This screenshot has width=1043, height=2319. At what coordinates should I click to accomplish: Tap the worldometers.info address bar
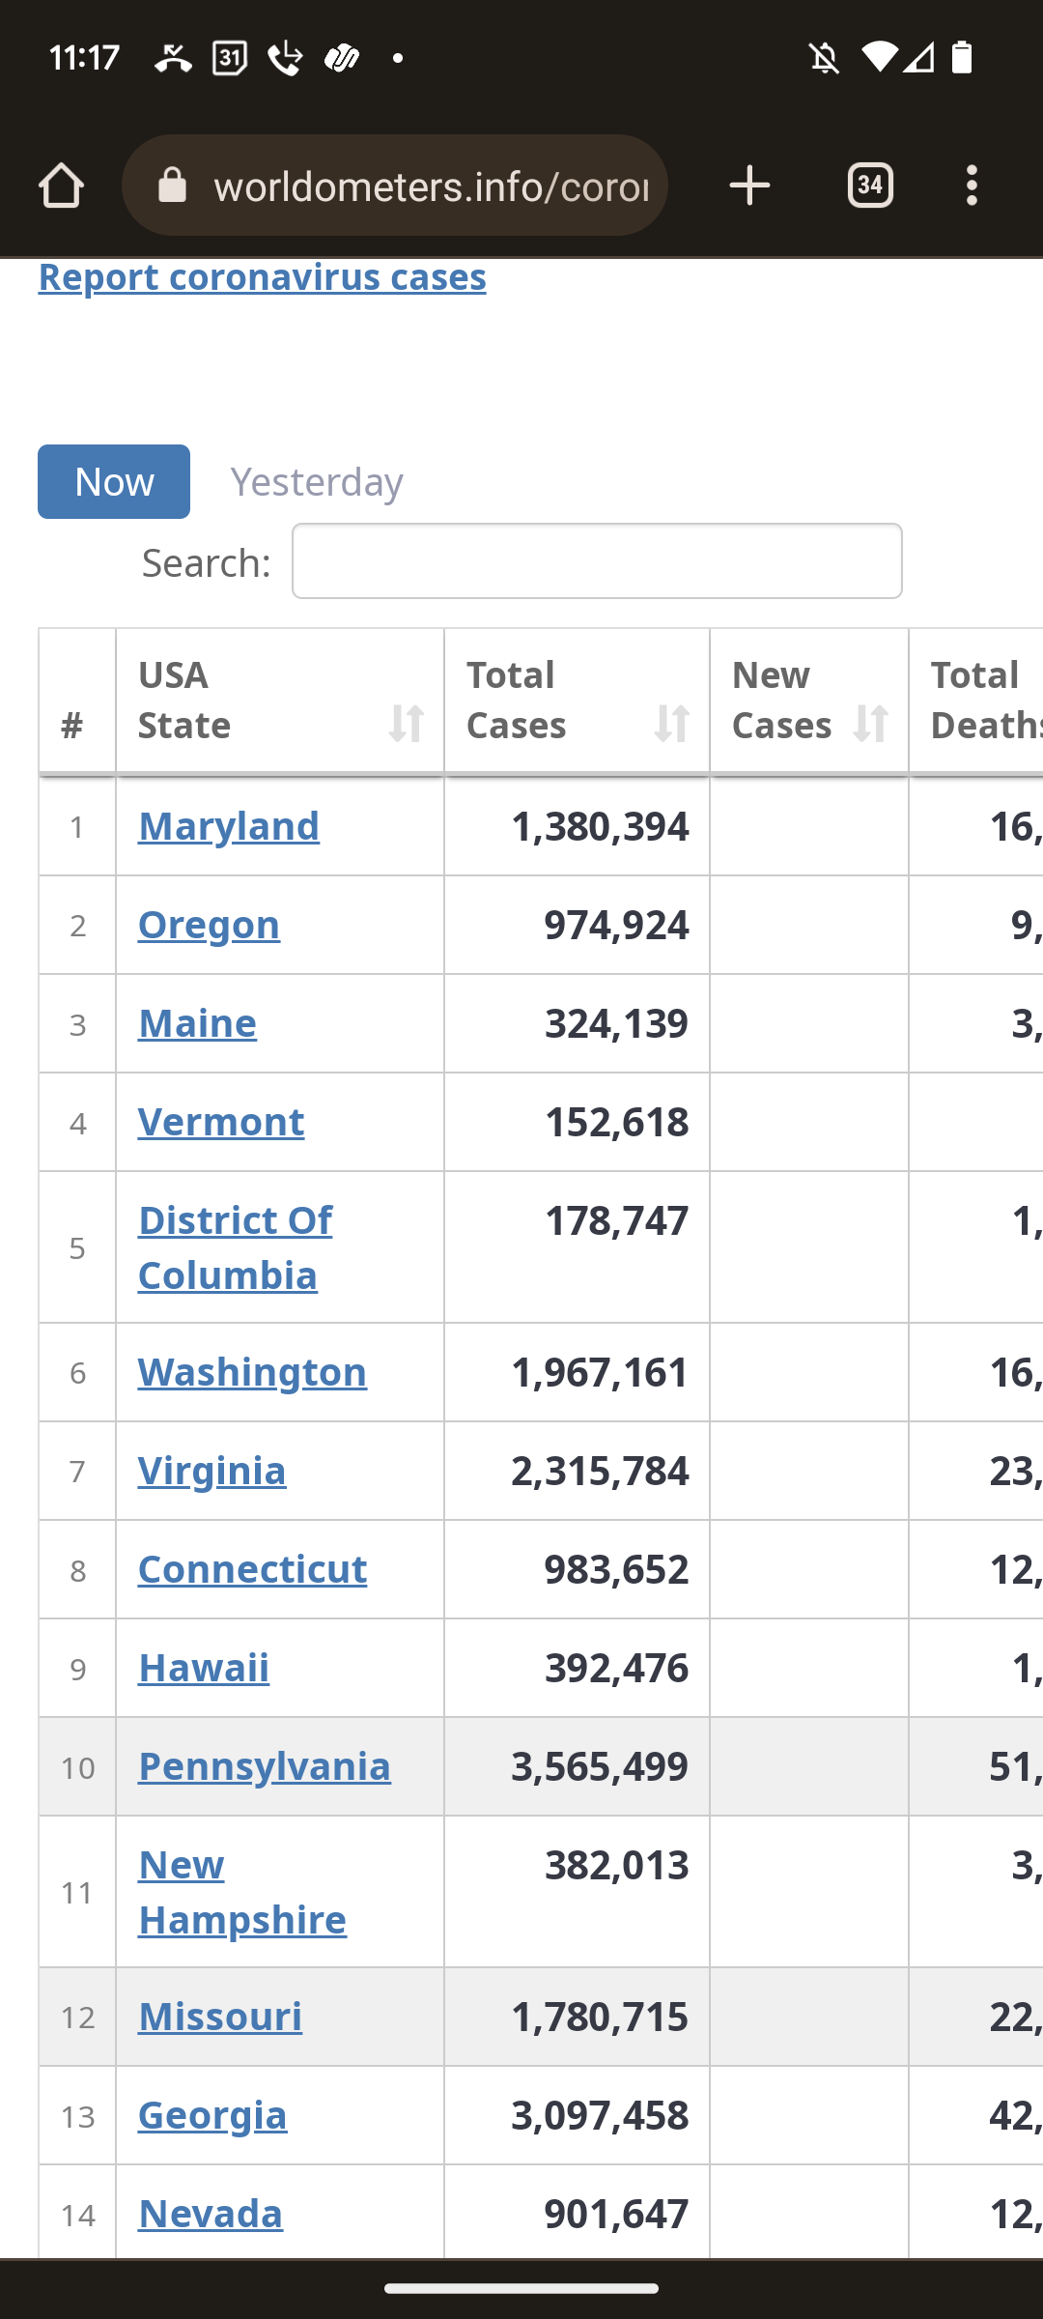click(431, 186)
